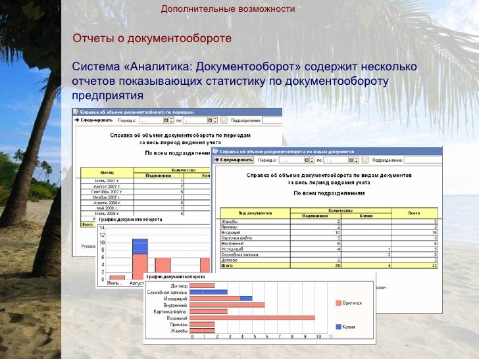Focus Период с date field in по периодам window
The image size is (479, 359).
(x=151, y=120)
